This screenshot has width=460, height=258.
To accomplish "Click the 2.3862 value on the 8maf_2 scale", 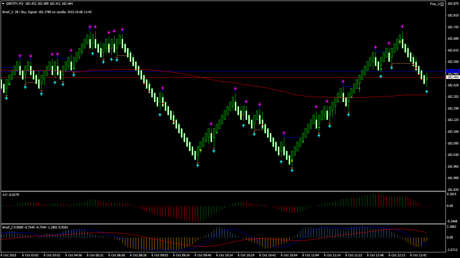I will coord(452,227).
